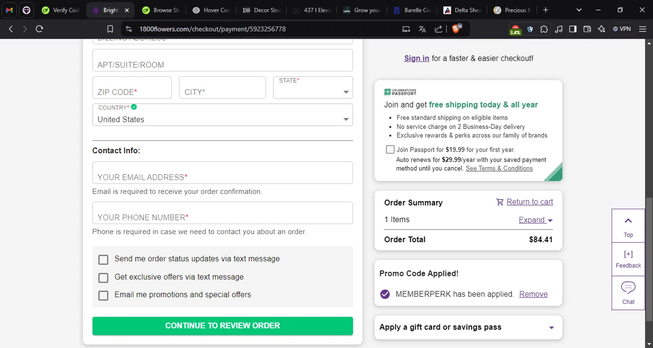Click the browser forward arrow
The height and width of the screenshot is (348, 653).
point(25,29)
